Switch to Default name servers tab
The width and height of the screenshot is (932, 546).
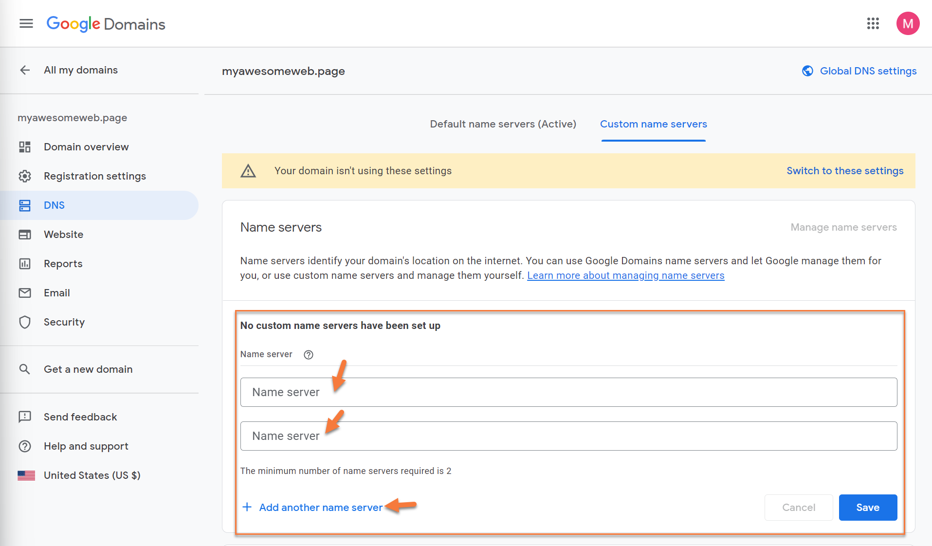[503, 124]
